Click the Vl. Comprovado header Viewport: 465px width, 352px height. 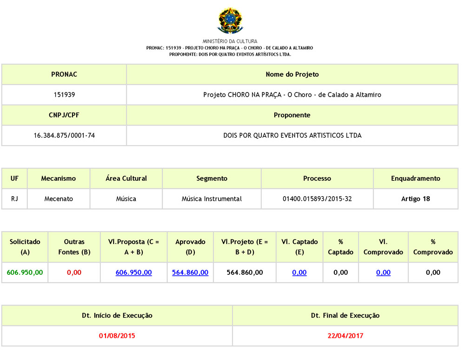[x=383, y=247]
